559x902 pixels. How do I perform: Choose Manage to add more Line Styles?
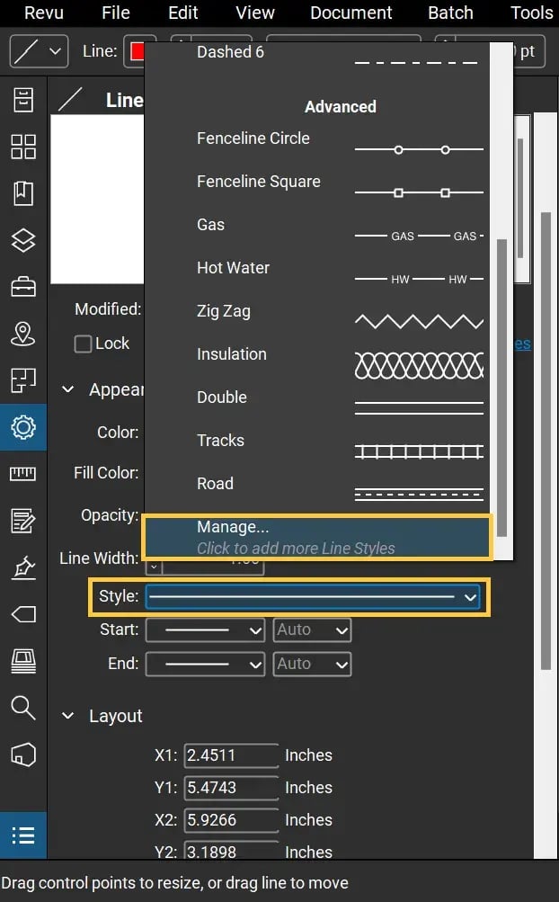pos(317,537)
